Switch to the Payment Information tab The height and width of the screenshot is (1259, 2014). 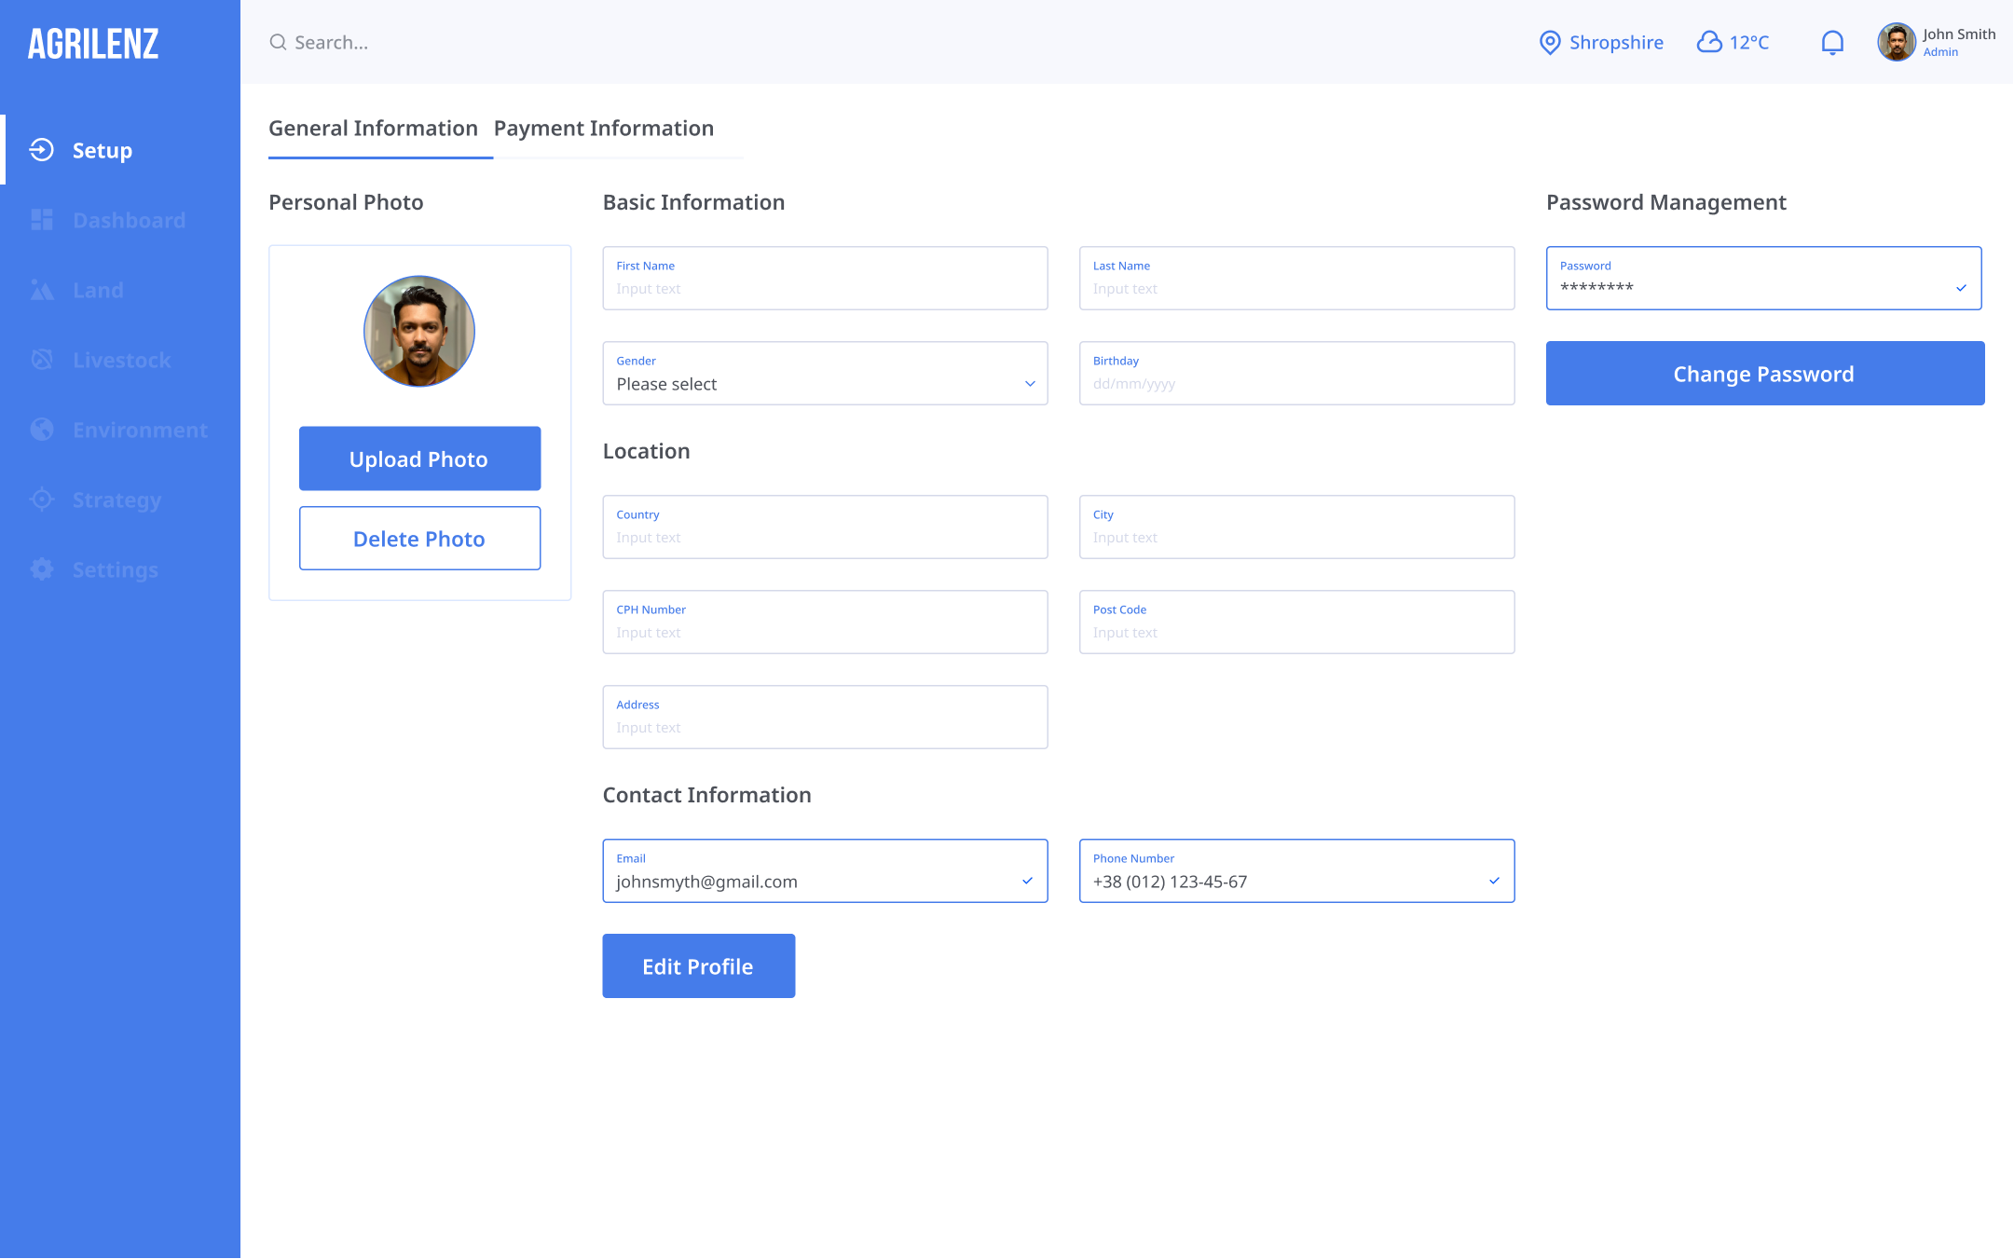point(604,129)
